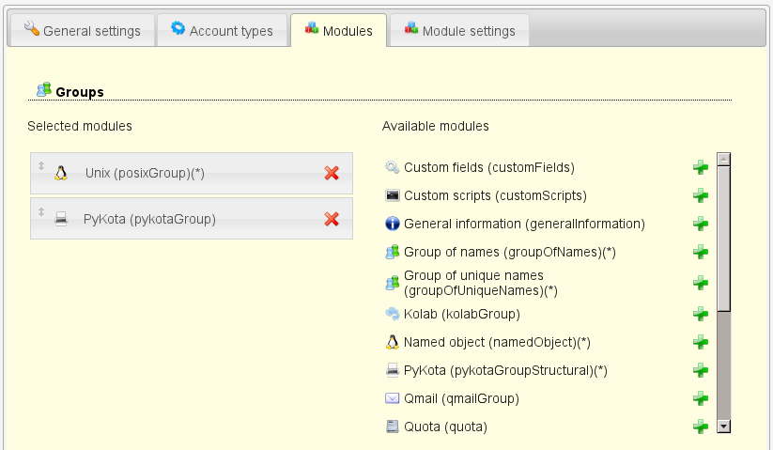Add Group of names module
The image size is (773, 450).
click(700, 253)
